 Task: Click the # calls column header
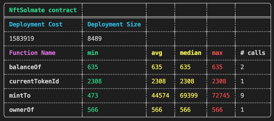point(253,53)
